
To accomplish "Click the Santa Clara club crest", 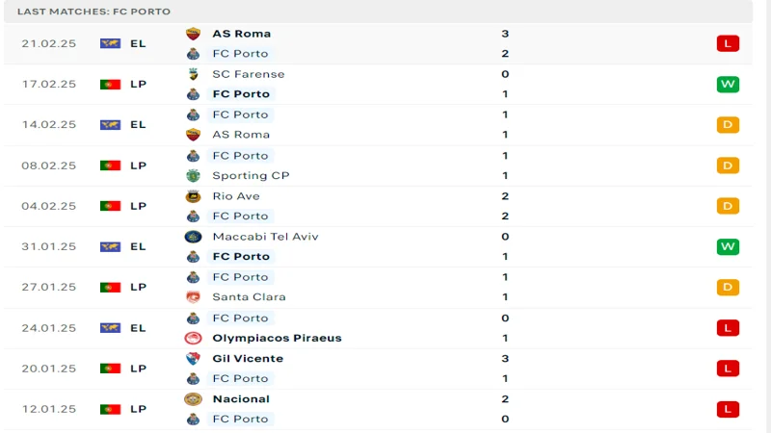I will pos(193,297).
